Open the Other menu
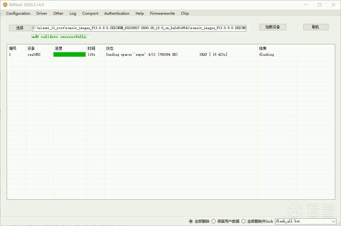341x226 pixels. coord(58,13)
